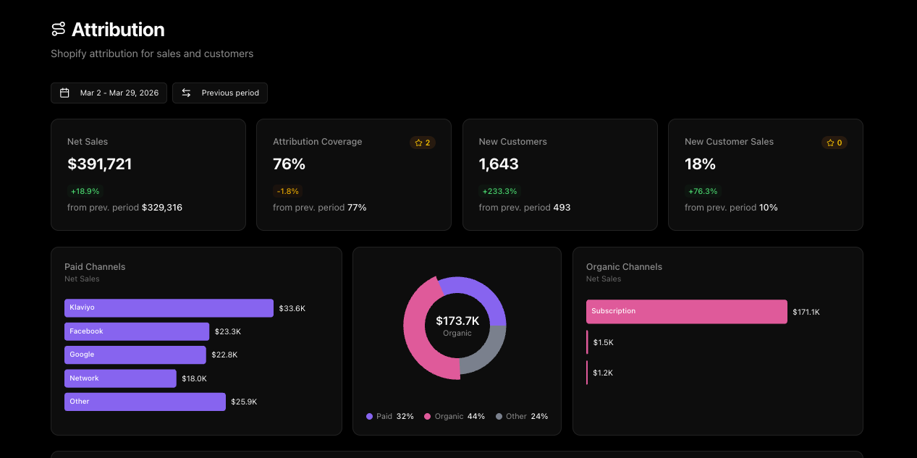917x458 pixels.
Task: Click the calendar icon in date picker
Action: pyautogui.click(x=64, y=93)
